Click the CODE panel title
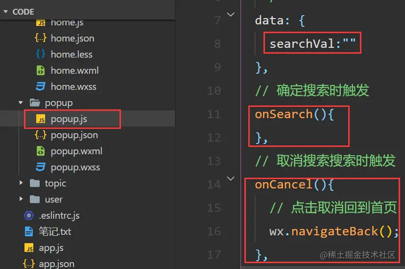The image size is (405, 269). tap(23, 12)
